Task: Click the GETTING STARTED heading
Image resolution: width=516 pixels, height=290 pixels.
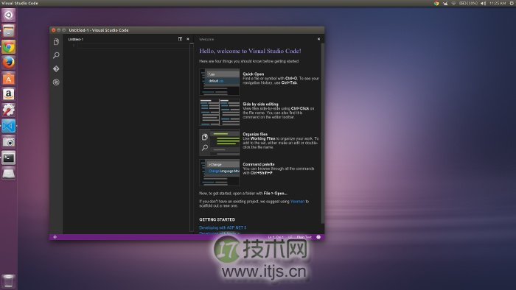Action: click(217, 219)
